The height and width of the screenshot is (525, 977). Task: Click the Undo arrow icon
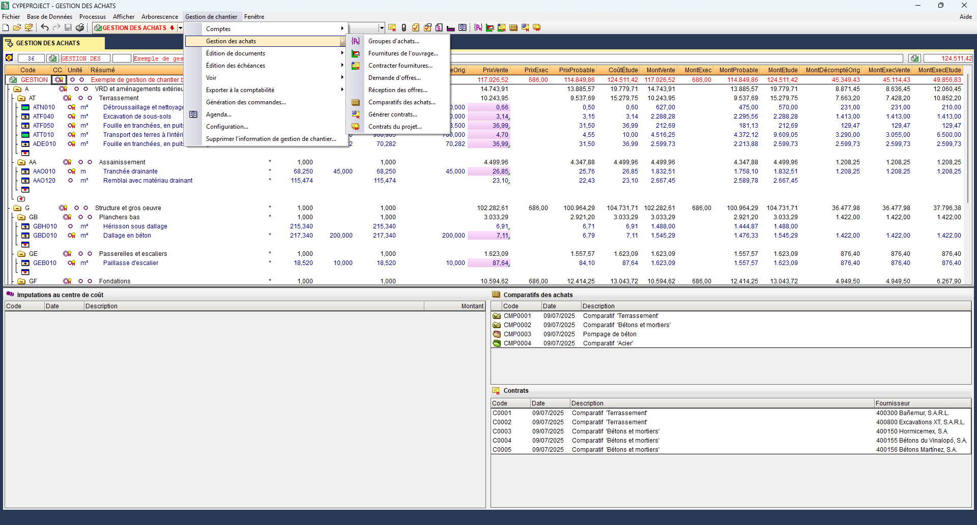point(45,27)
